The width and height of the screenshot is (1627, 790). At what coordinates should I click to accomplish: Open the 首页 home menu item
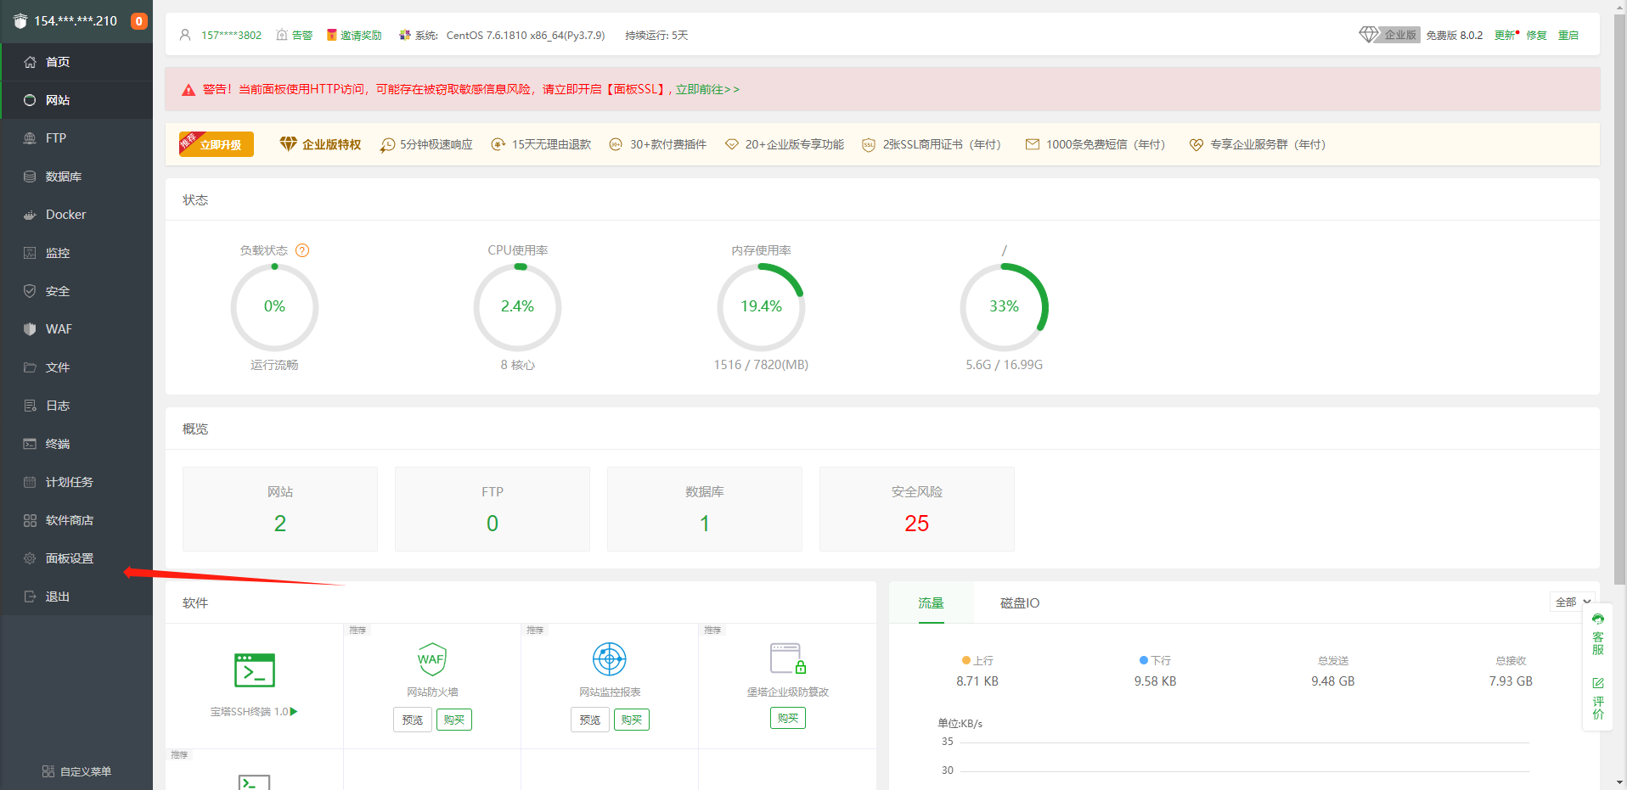(76, 62)
